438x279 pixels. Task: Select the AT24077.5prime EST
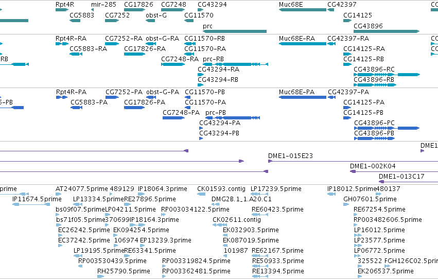[58, 194]
